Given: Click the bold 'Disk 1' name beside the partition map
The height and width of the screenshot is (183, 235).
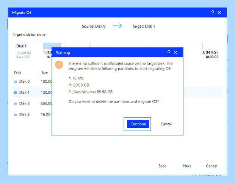Looking at the screenshot, I should point(21,46).
